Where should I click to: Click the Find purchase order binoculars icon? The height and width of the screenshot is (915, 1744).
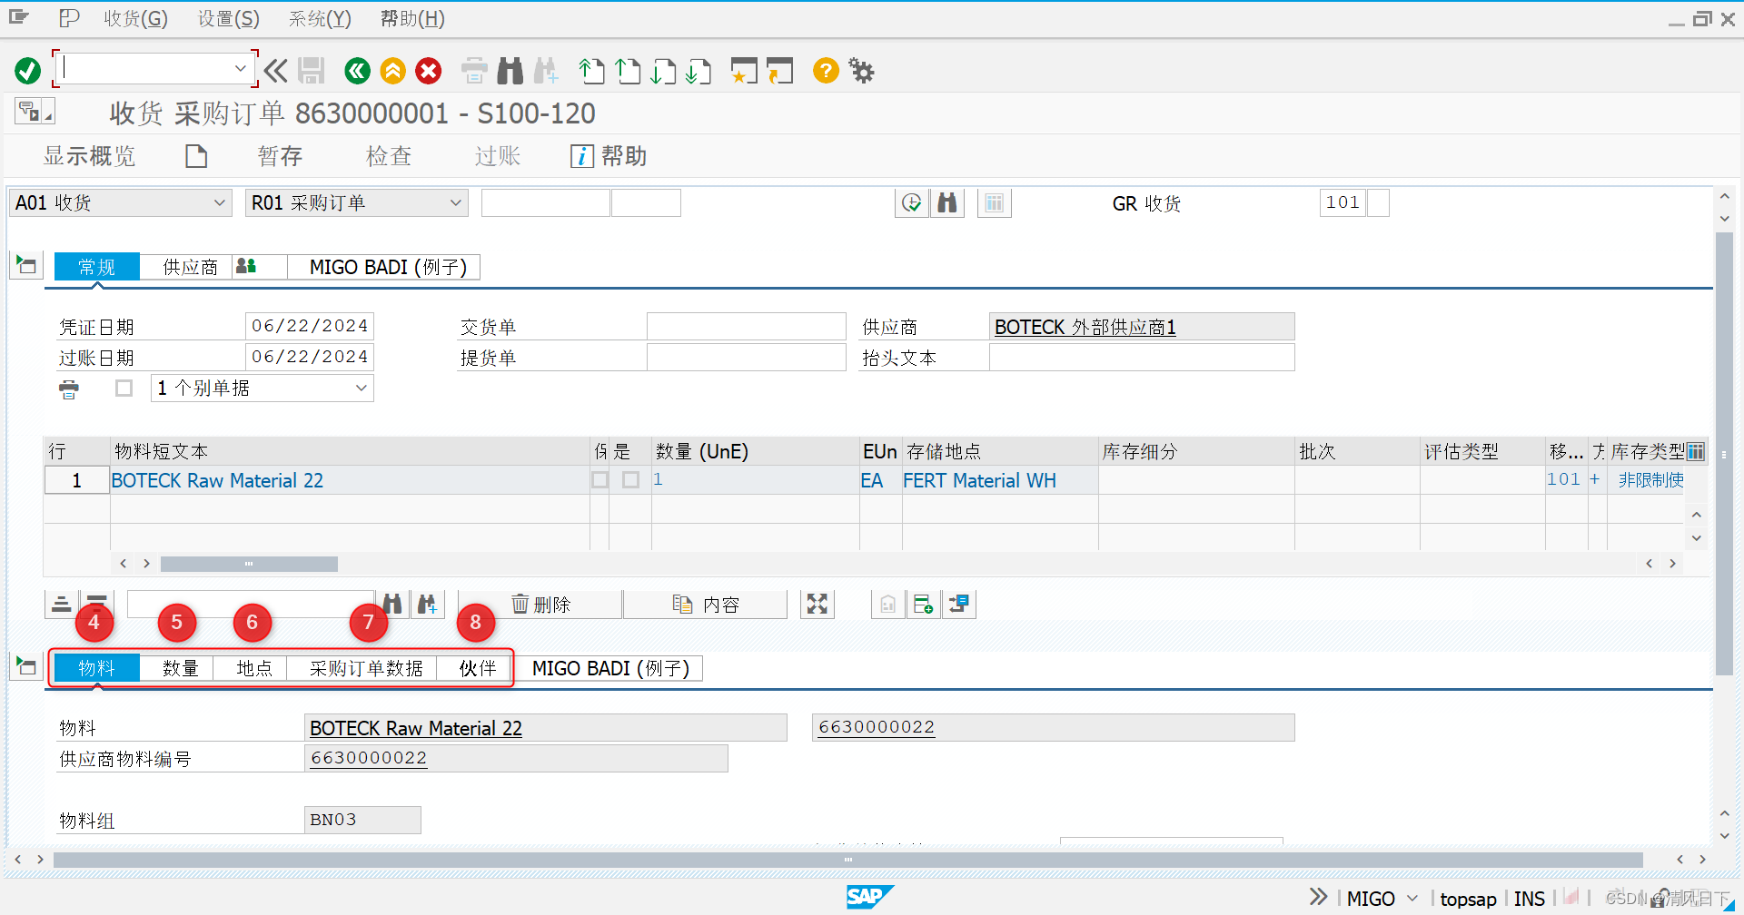(947, 202)
